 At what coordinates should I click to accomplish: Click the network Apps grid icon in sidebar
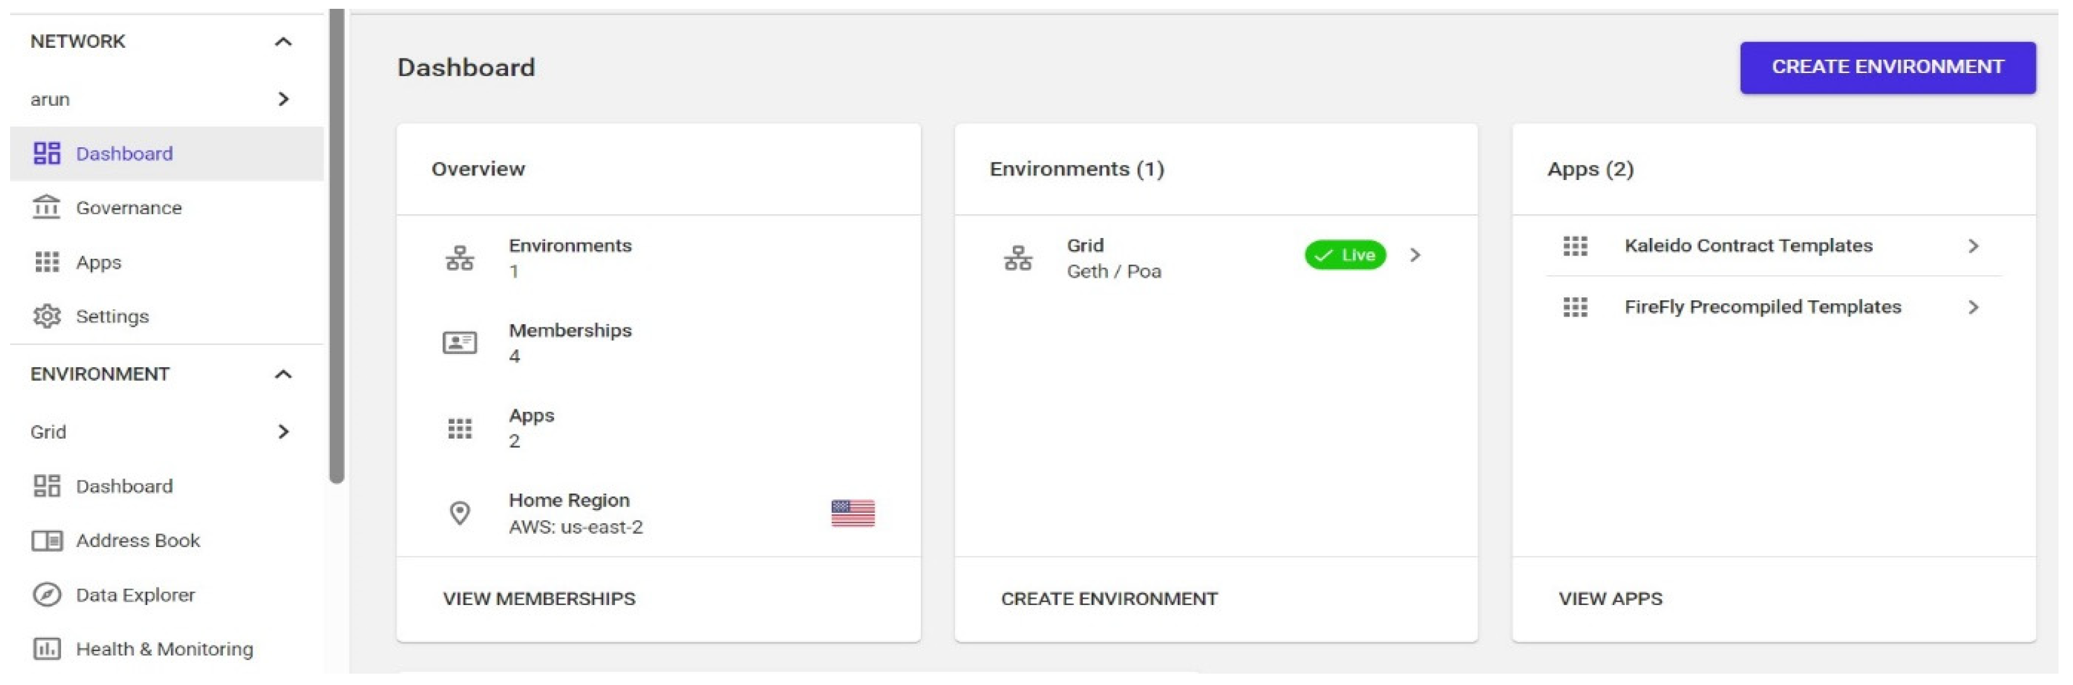click(47, 263)
